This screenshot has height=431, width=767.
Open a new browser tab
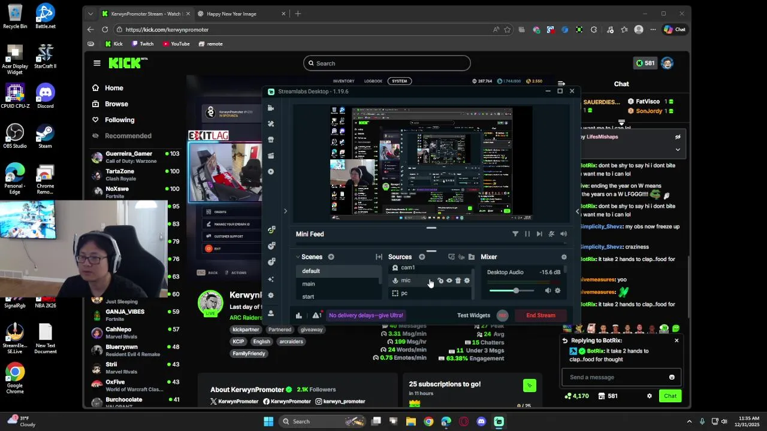coord(298,14)
